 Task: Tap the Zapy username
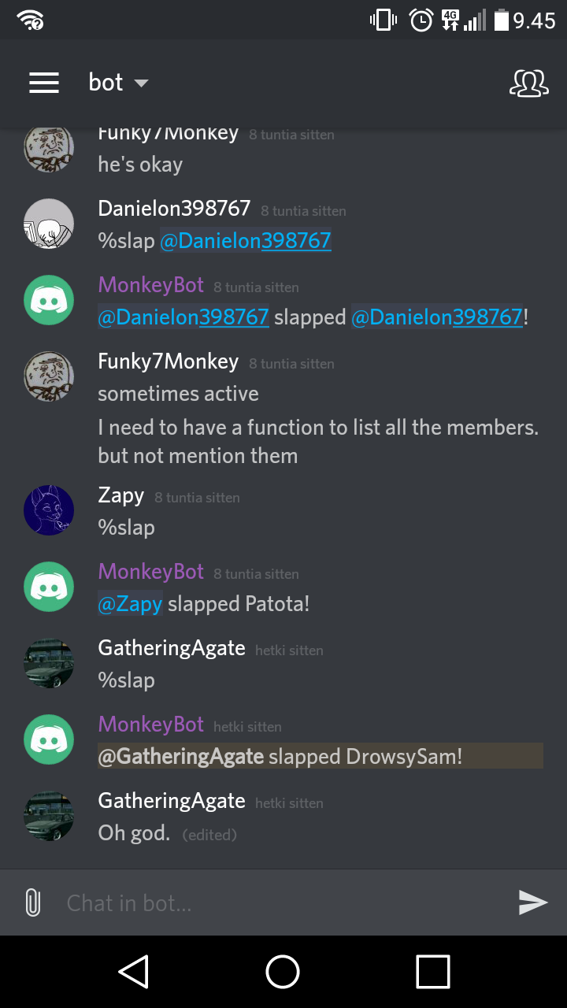pyautogui.click(x=121, y=495)
